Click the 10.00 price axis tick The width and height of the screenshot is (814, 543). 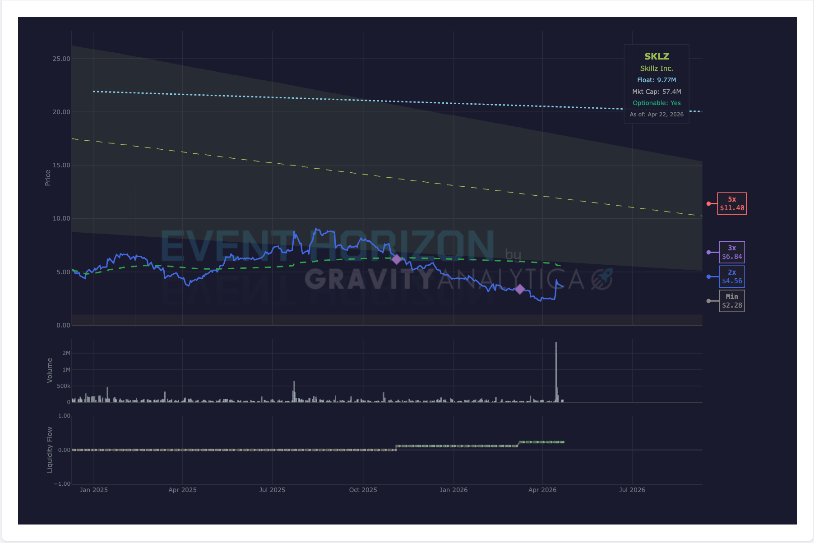coord(61,218)
